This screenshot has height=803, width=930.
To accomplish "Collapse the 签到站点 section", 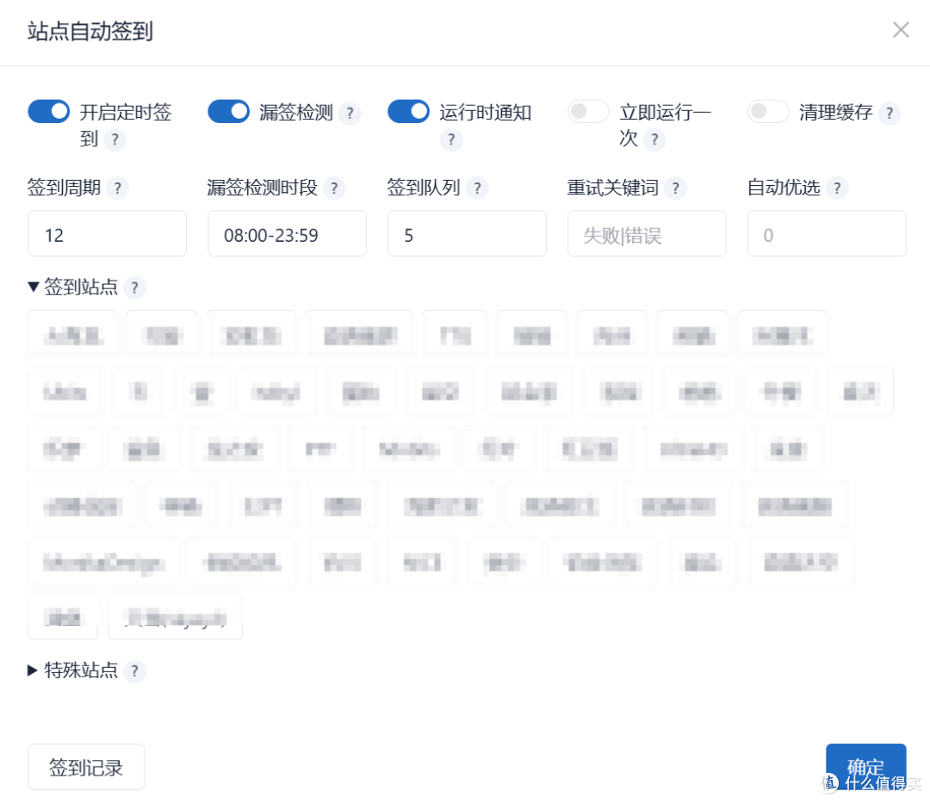I will tap(33, 287).
